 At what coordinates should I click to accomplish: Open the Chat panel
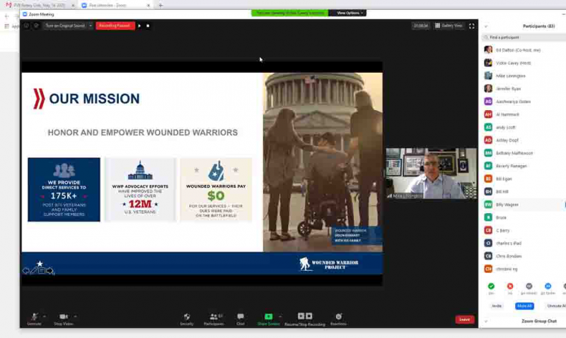click(241, 319)
